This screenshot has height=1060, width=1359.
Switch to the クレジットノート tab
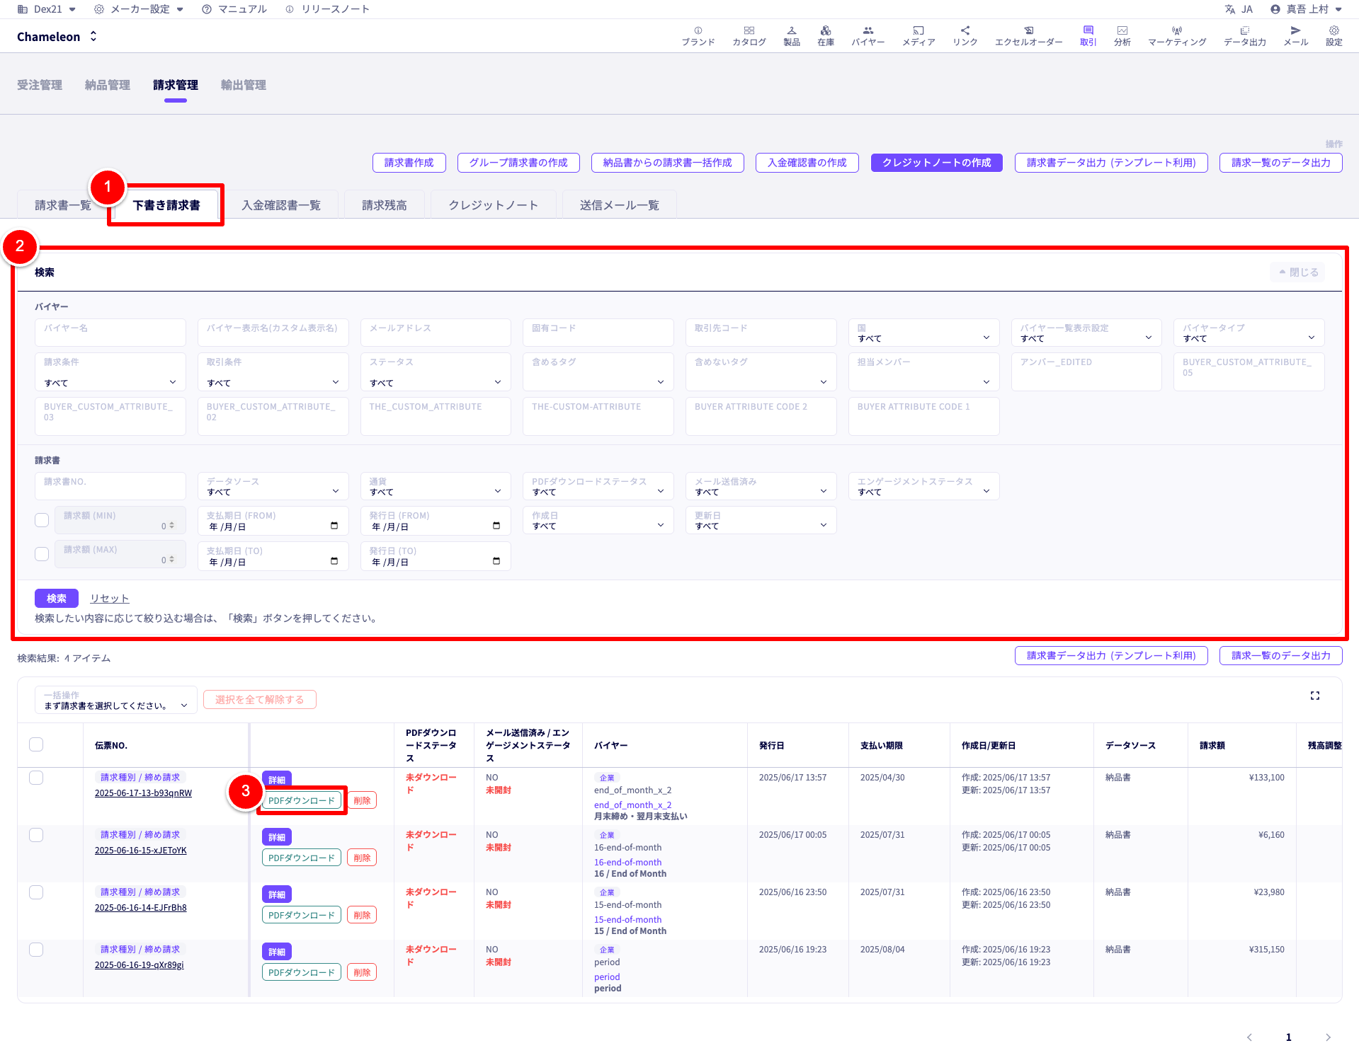(493, 205)
